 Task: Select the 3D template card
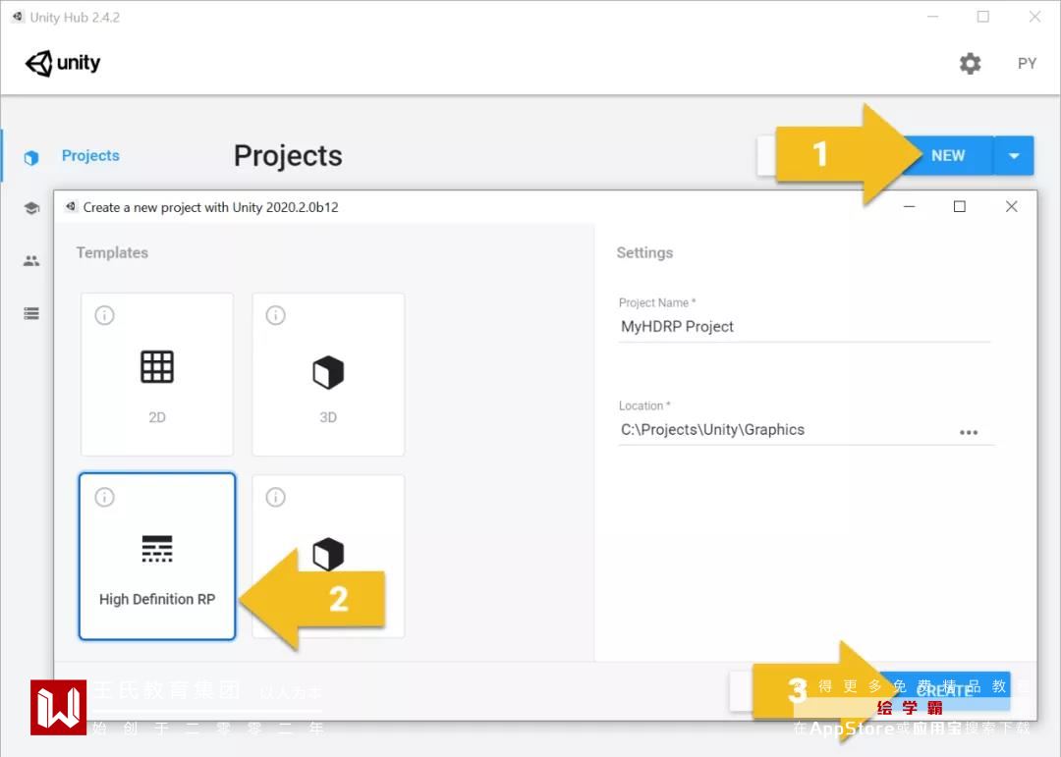(328, 374)
